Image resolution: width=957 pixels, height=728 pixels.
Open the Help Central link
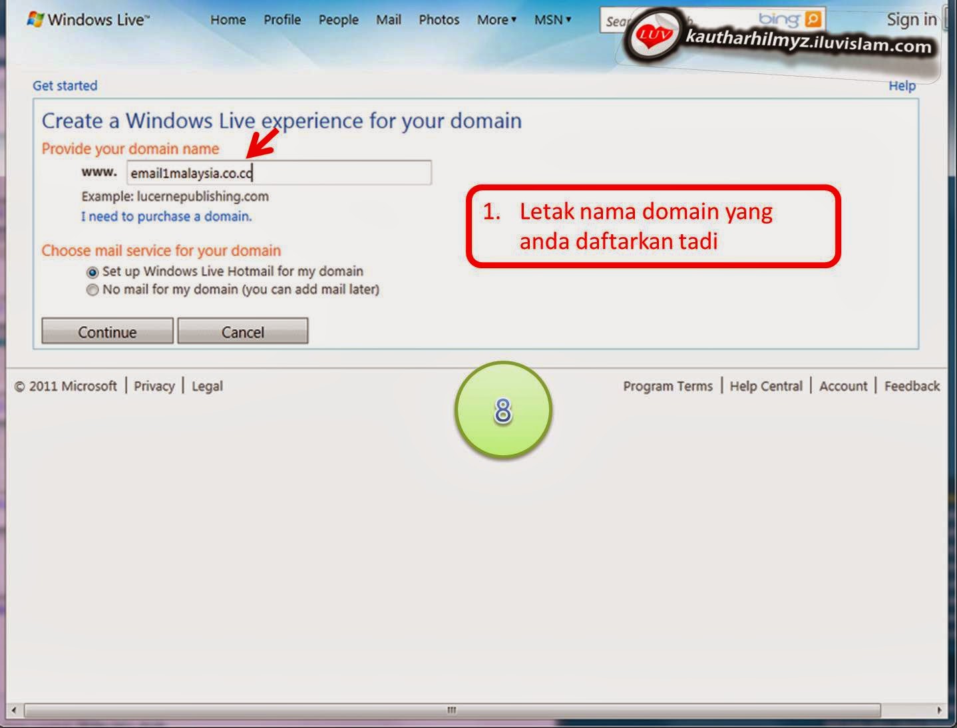(766, 386)
